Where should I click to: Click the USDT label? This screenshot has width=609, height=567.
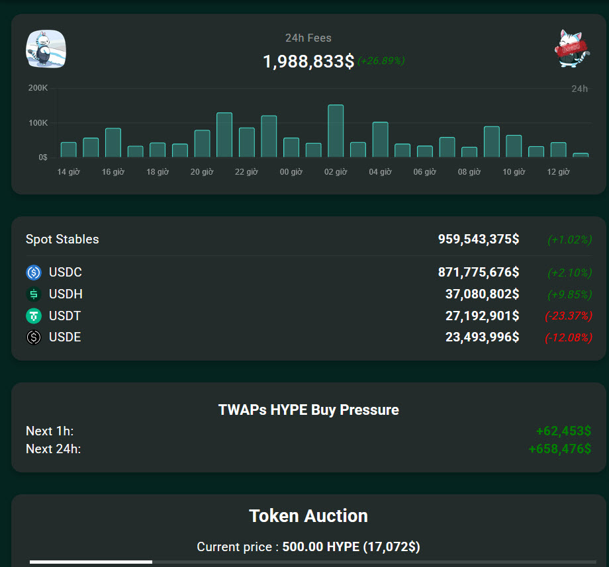pyautogui.click(x=65, y=316)
